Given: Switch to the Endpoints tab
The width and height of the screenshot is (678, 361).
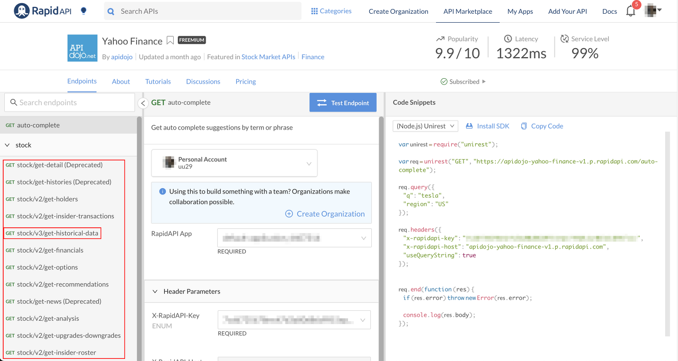Looking at the screenshot, I should click(82, 81).
